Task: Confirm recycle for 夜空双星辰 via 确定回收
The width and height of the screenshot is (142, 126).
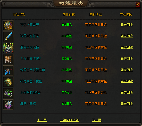Action: [127, 25]
